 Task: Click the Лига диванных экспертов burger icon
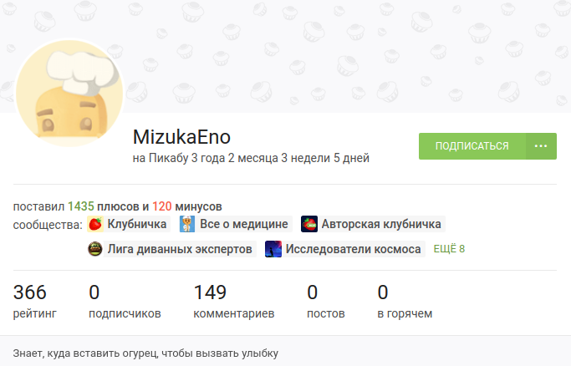coord(95,249)
